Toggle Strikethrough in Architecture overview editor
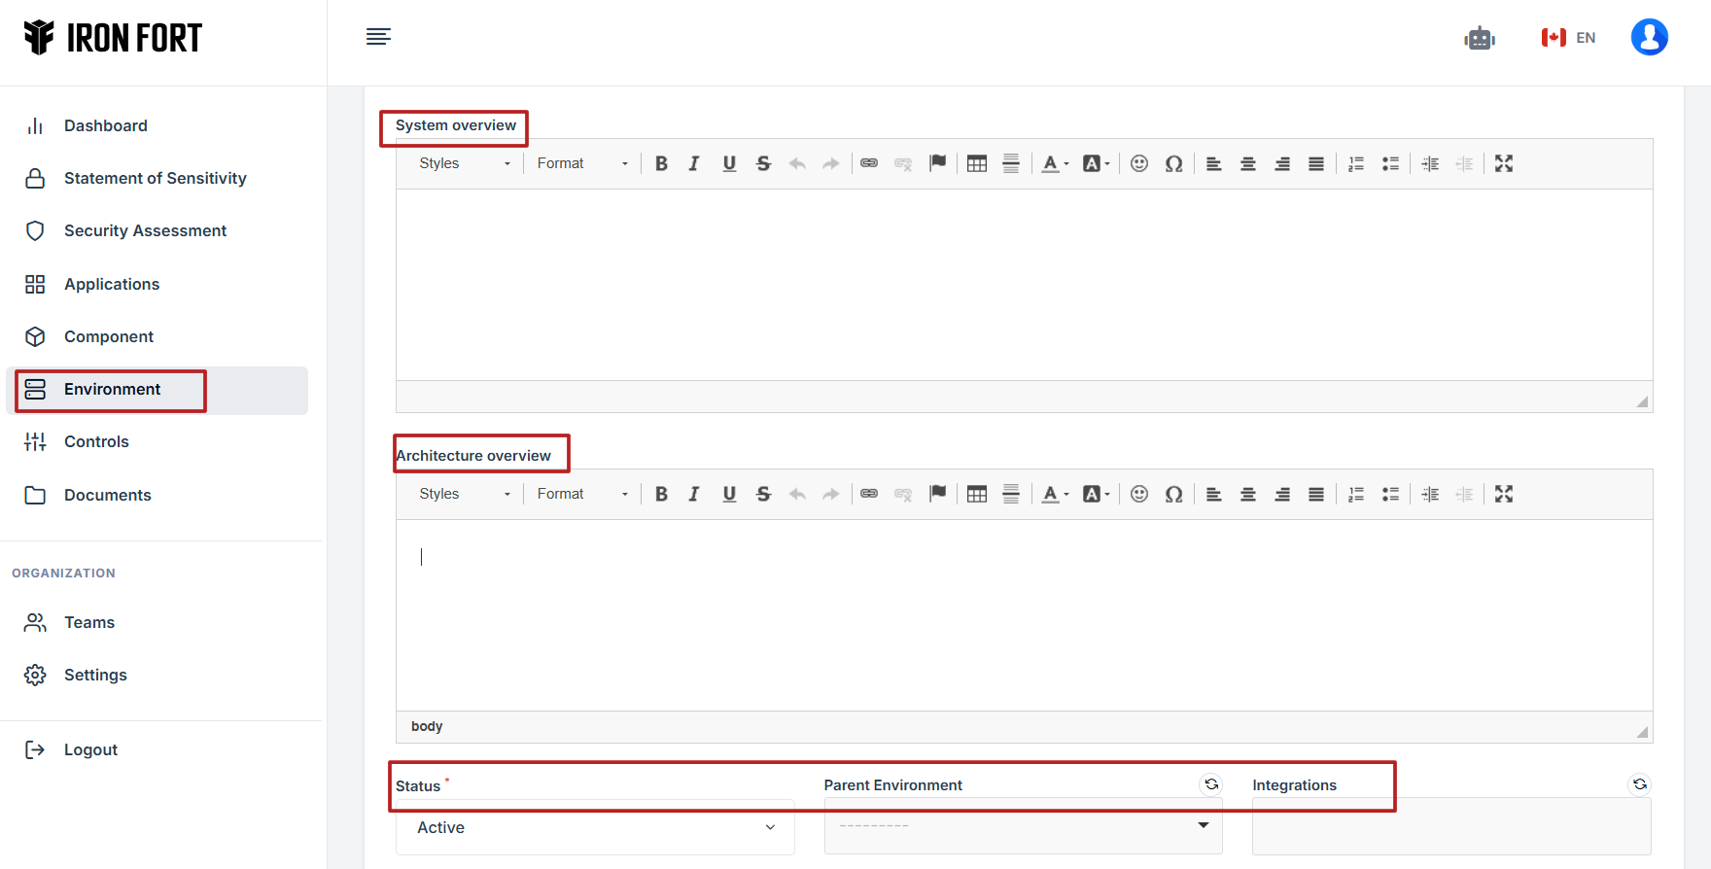The width and height of the screenshot is (1711, 869). pyautogui.click(x=763, y=494)
